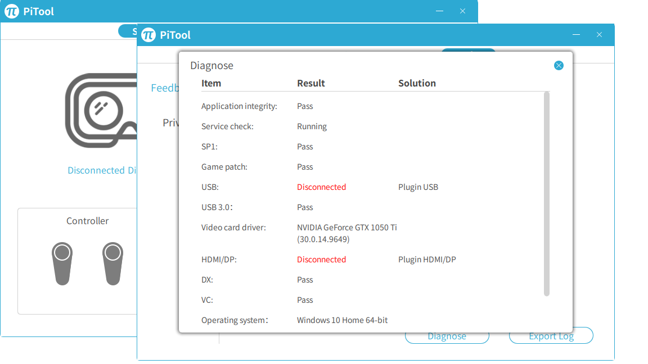The width and height of the screenshot is (648, 364).
Task: Close the front PiTool window
Action: click(600, 35)
